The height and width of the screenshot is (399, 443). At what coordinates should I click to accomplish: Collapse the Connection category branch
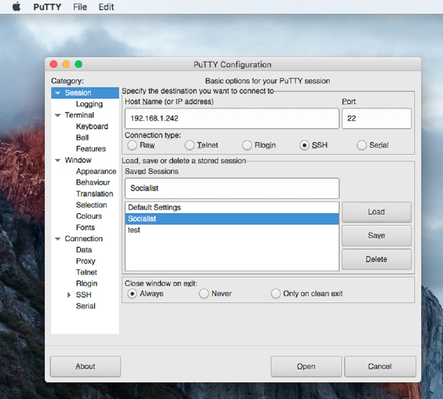pos(57,238)
